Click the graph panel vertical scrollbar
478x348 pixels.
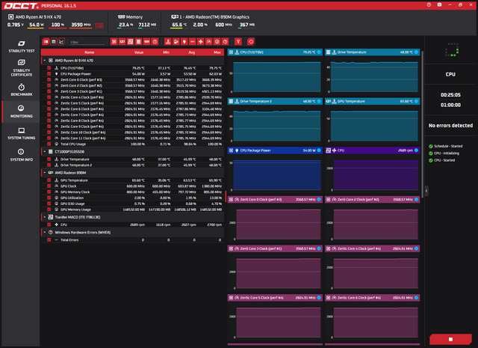[422, 123]
